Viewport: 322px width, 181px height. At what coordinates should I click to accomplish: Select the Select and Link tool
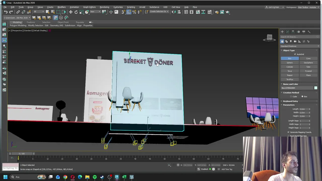pos(18,12)
